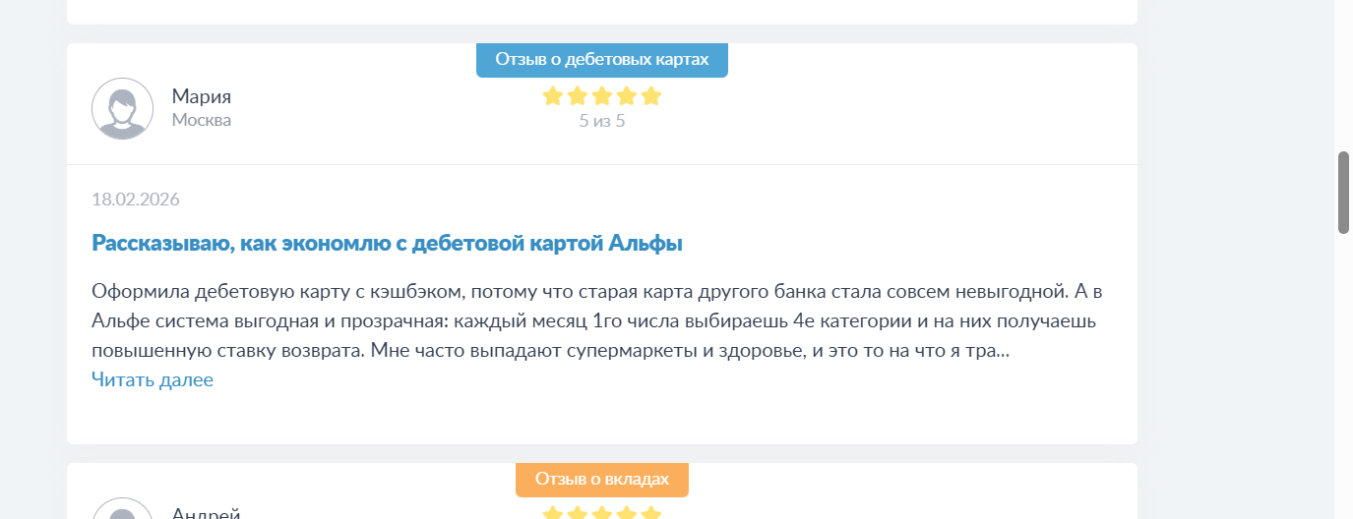Viewport: 1353px width, 519px height.
Task: Click the '5 из 5' rating text
Action: click(x=602, y=122)
